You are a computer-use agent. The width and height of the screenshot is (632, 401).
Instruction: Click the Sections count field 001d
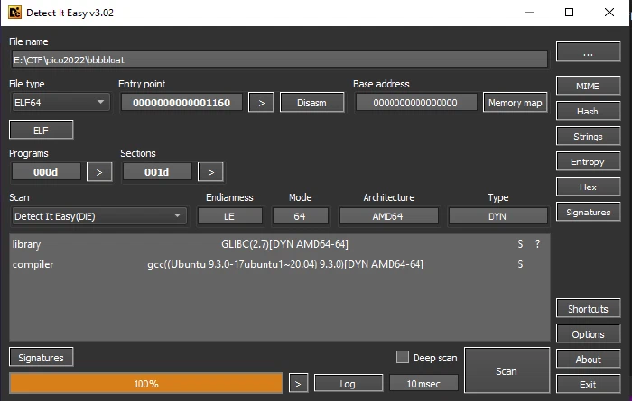[157, 172]
